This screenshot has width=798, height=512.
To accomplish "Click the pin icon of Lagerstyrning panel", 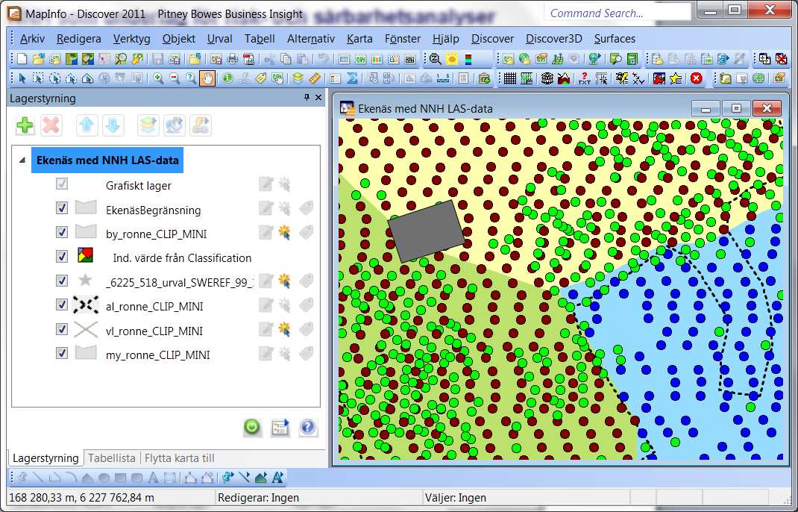I will point(307,97).
